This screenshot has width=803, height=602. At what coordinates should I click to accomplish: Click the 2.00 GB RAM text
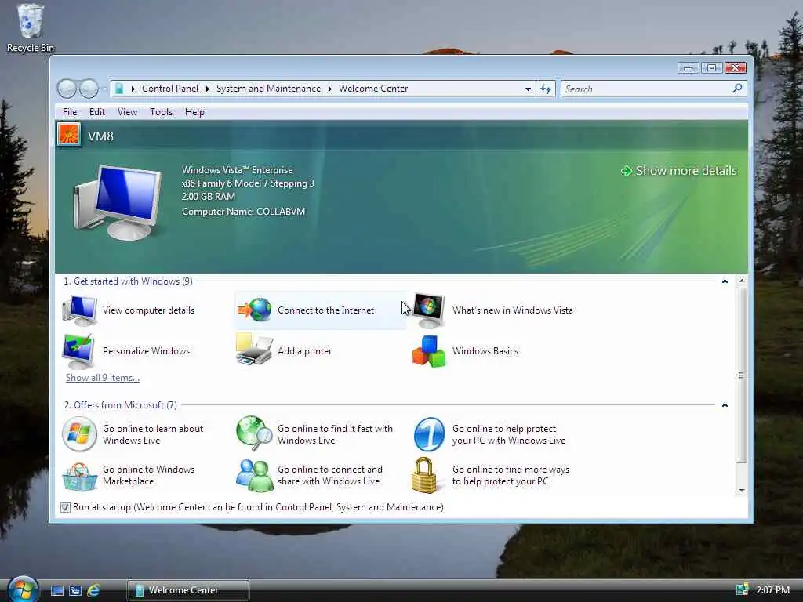[x=209, y=197]
